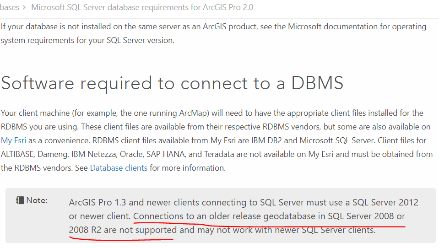Click the notebook icon beside Note label
The height and width of the screenshot is (248, 439).
(19, 200)
